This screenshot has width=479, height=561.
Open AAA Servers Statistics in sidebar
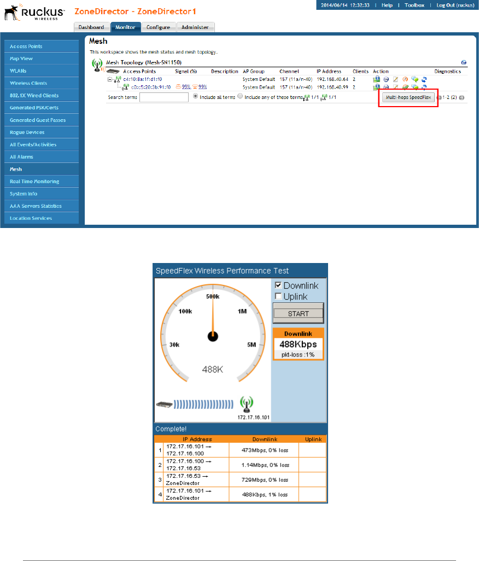(42, 206)
